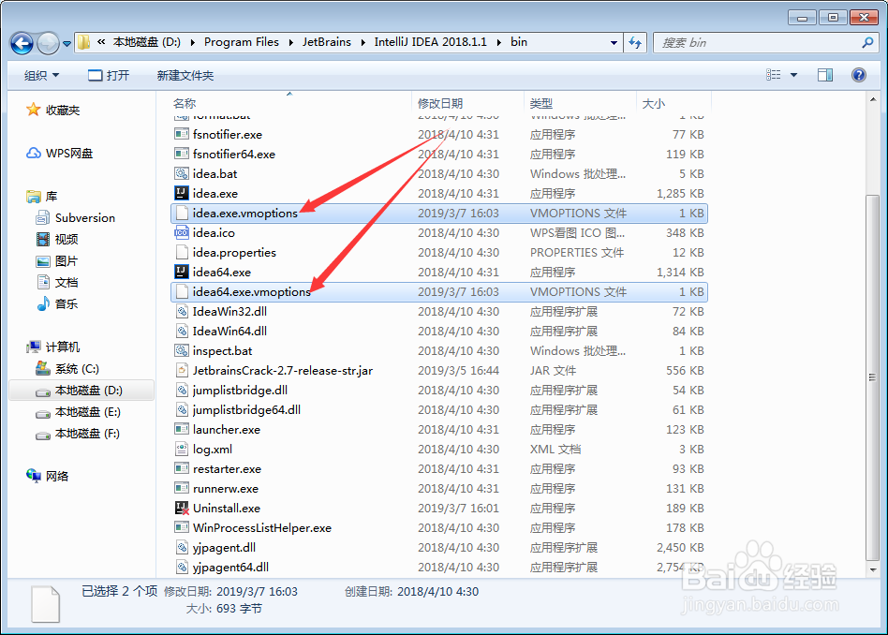Select the idea.properties file icon
The width and height of the screenshot is (888, 635).
181,252
